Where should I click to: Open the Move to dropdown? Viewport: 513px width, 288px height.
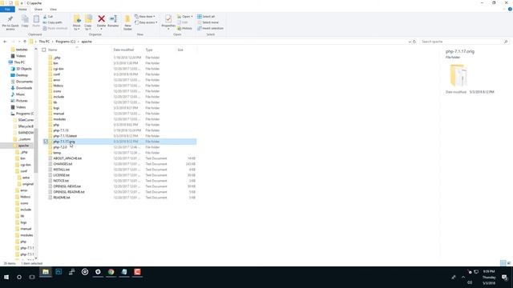pyautogui.click(x=77, y=22)
